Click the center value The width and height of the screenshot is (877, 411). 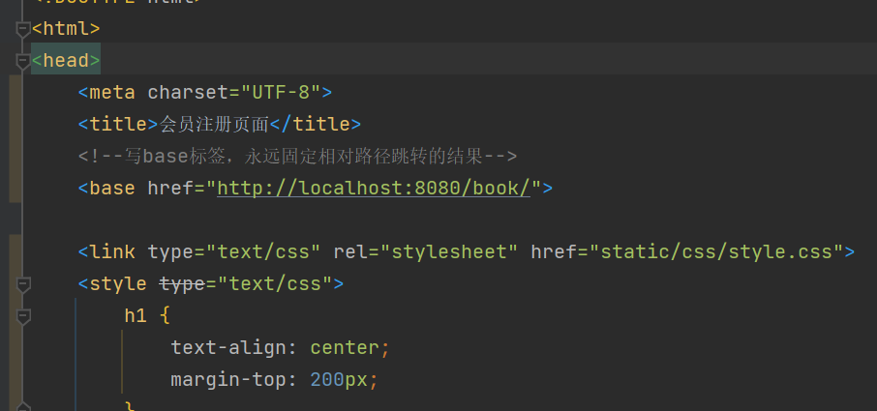point(345,348)
